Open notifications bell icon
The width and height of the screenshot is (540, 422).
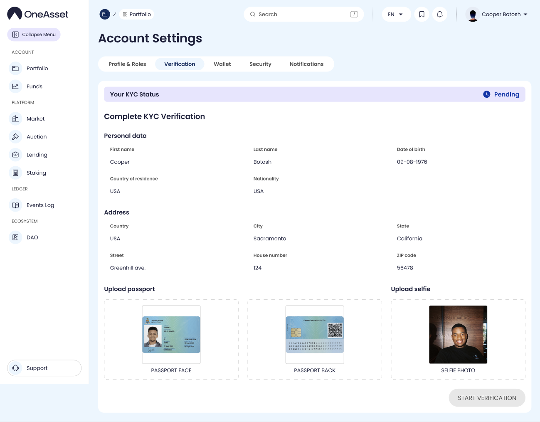tap(439, 14)
